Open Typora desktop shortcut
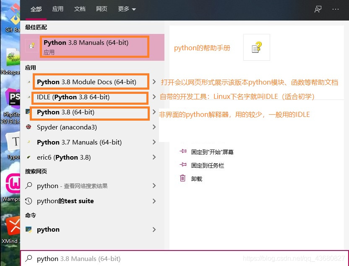 click(13, 146)
